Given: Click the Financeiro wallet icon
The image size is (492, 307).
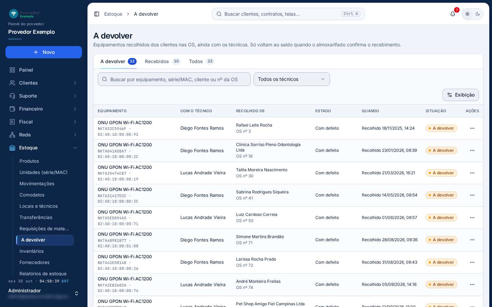Looking at the screenshot, I should click(12, 109).
